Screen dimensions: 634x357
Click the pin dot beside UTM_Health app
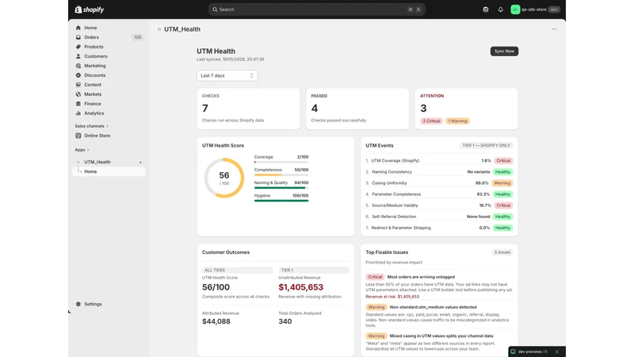[x=141, y=163]
